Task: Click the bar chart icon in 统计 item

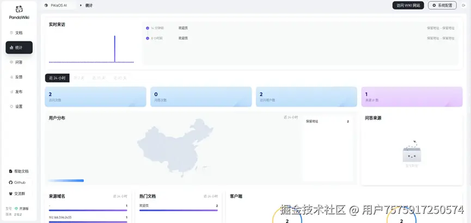Action: point(11,47)
